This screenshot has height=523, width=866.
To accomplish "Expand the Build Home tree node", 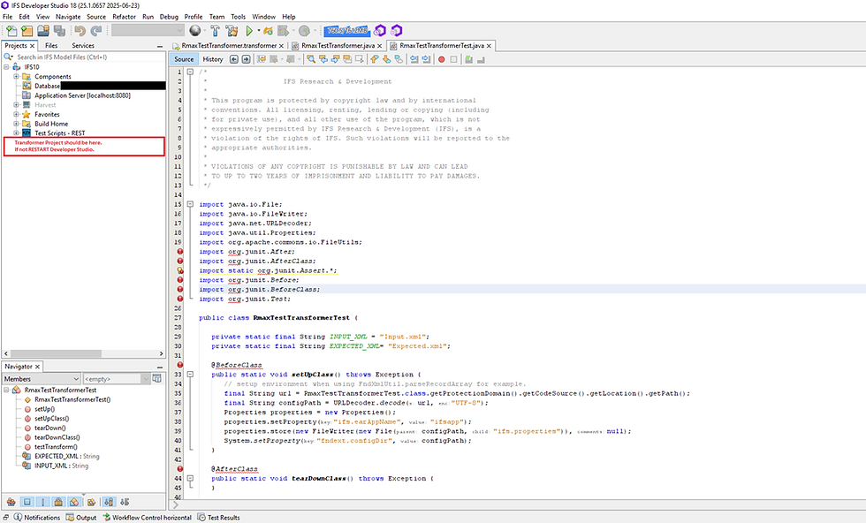I will pyautogui.click(x=16, y=124).
